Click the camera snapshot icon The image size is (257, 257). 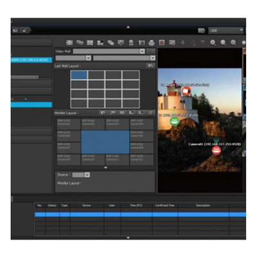pyautogui.click(x=141, y=42)
